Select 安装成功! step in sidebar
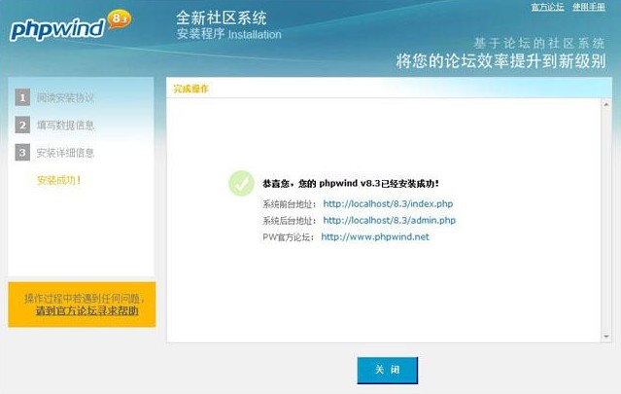 coord(58,180)
